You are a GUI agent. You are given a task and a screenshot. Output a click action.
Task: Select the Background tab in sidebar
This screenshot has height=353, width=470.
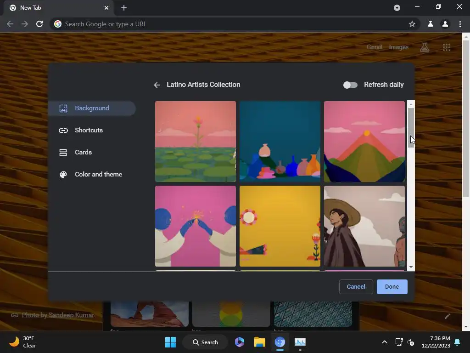pos(92,108)
